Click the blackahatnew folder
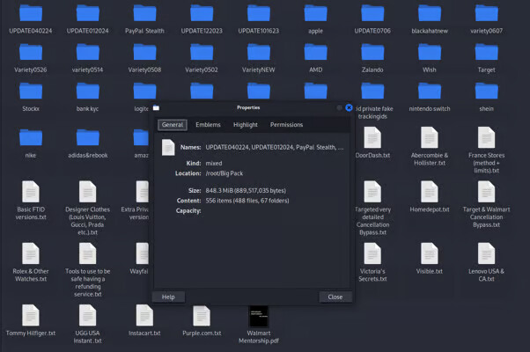This screenshot has height=352, width=530. [430, 14]
